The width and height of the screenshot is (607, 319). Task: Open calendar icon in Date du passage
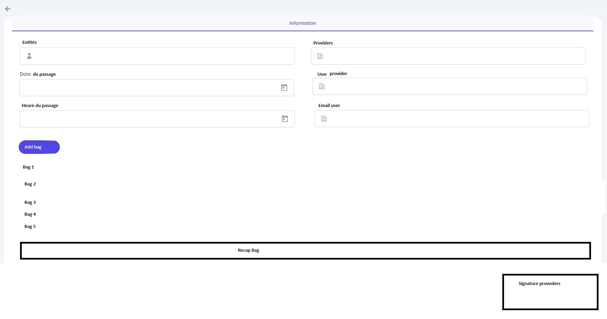[284, 88]
